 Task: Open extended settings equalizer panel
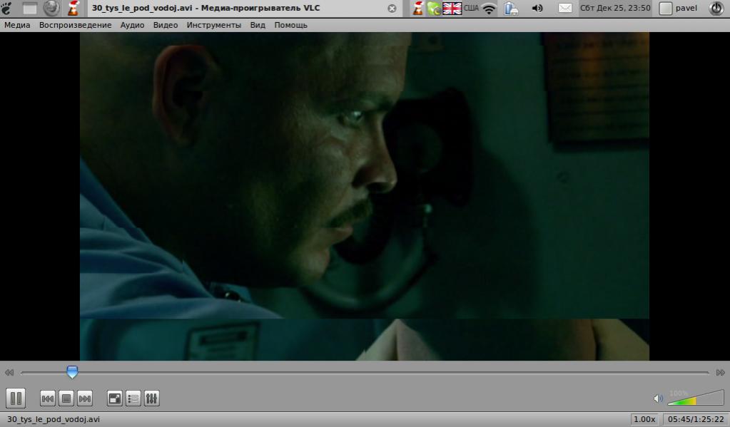click(151, 398)
